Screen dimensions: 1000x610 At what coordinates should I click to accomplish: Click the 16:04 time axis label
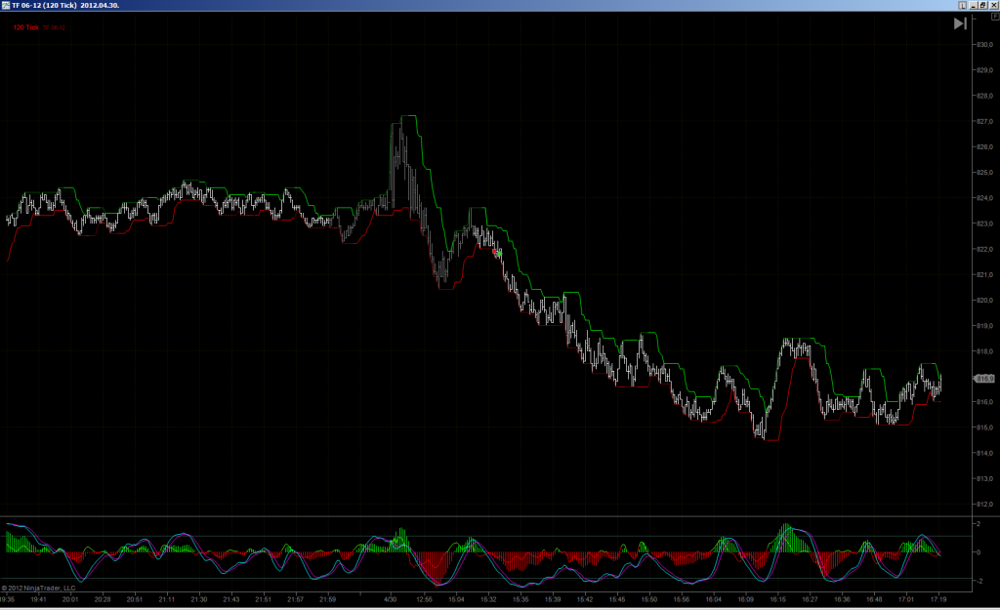tap(714, 599)
